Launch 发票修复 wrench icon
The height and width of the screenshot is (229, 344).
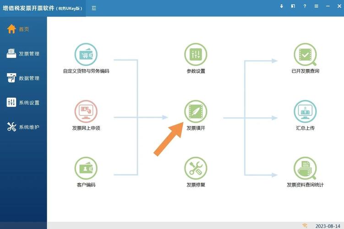point(196,168)
